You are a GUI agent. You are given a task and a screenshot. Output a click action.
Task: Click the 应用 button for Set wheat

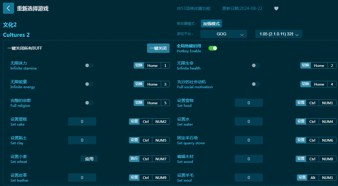pyautogui.click(x=89, y=159)
